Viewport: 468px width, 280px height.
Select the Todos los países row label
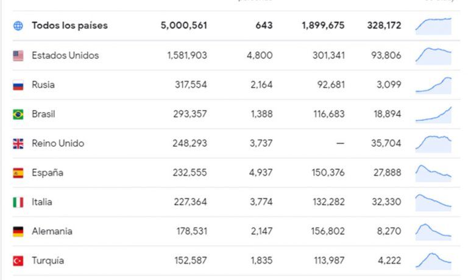point(70,26)
